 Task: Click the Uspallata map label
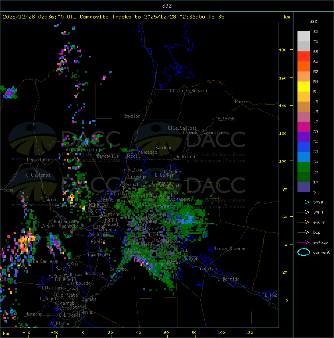pyautogui.click(x=38, y=160)
